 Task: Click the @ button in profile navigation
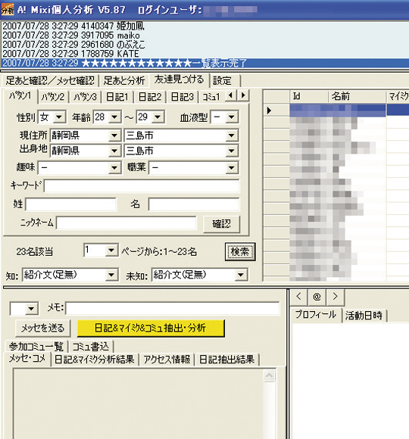(317, 297)
